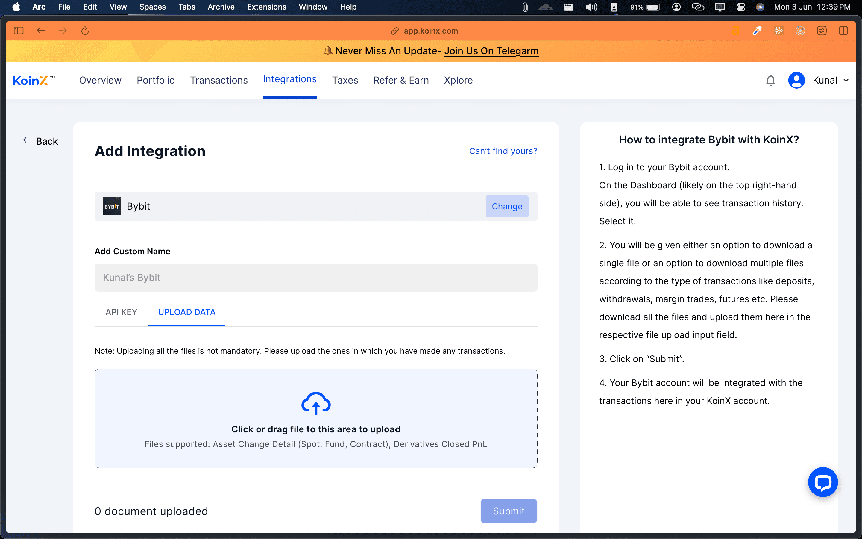Open the React Developer Tools extension
This screenshot has width=862, height=539.
click(x=779, y=31)
